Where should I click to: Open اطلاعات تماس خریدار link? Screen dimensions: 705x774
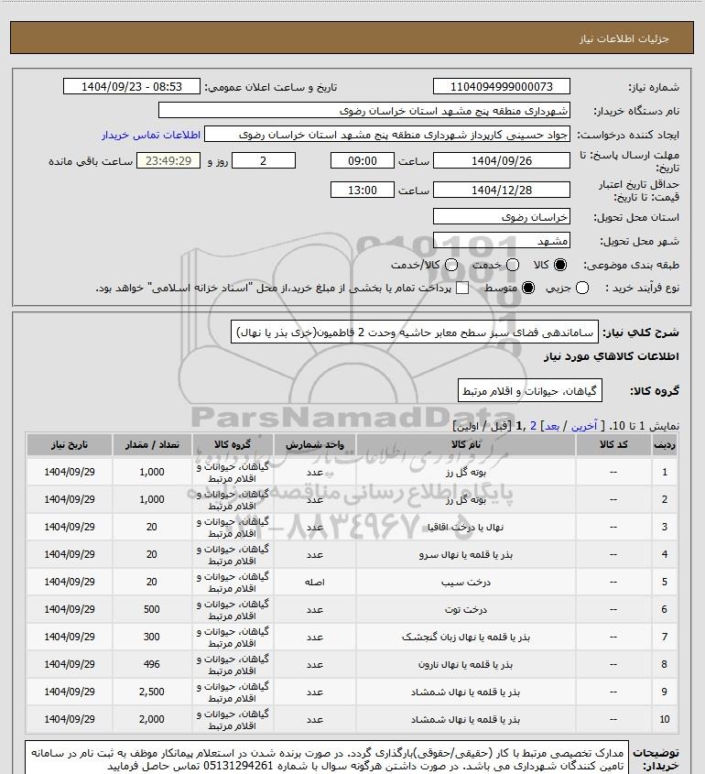(151, 135)
